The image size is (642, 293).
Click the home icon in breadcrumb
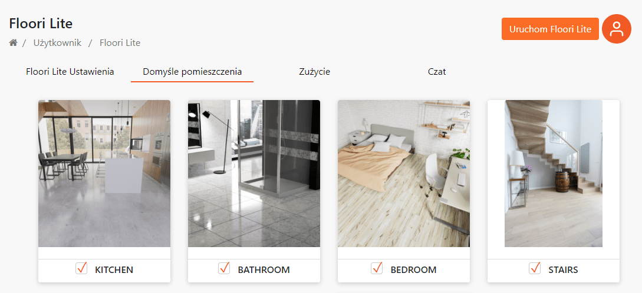click(x=13, y=42)
